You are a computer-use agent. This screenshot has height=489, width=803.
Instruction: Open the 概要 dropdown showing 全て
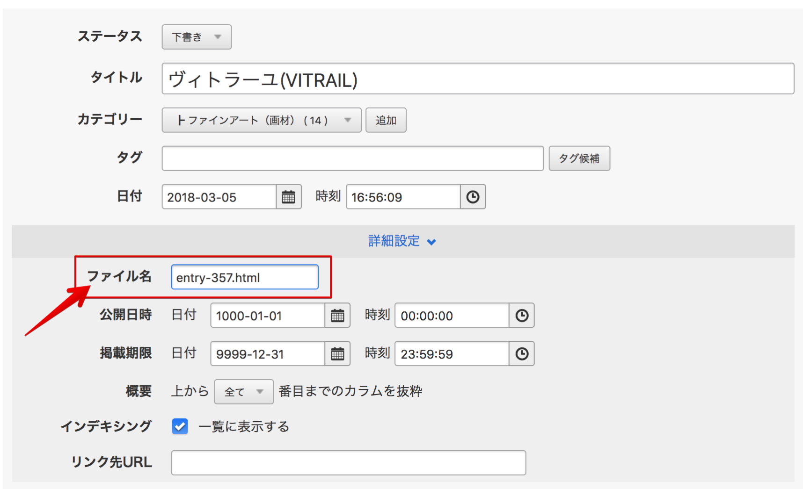click(243, 392)
